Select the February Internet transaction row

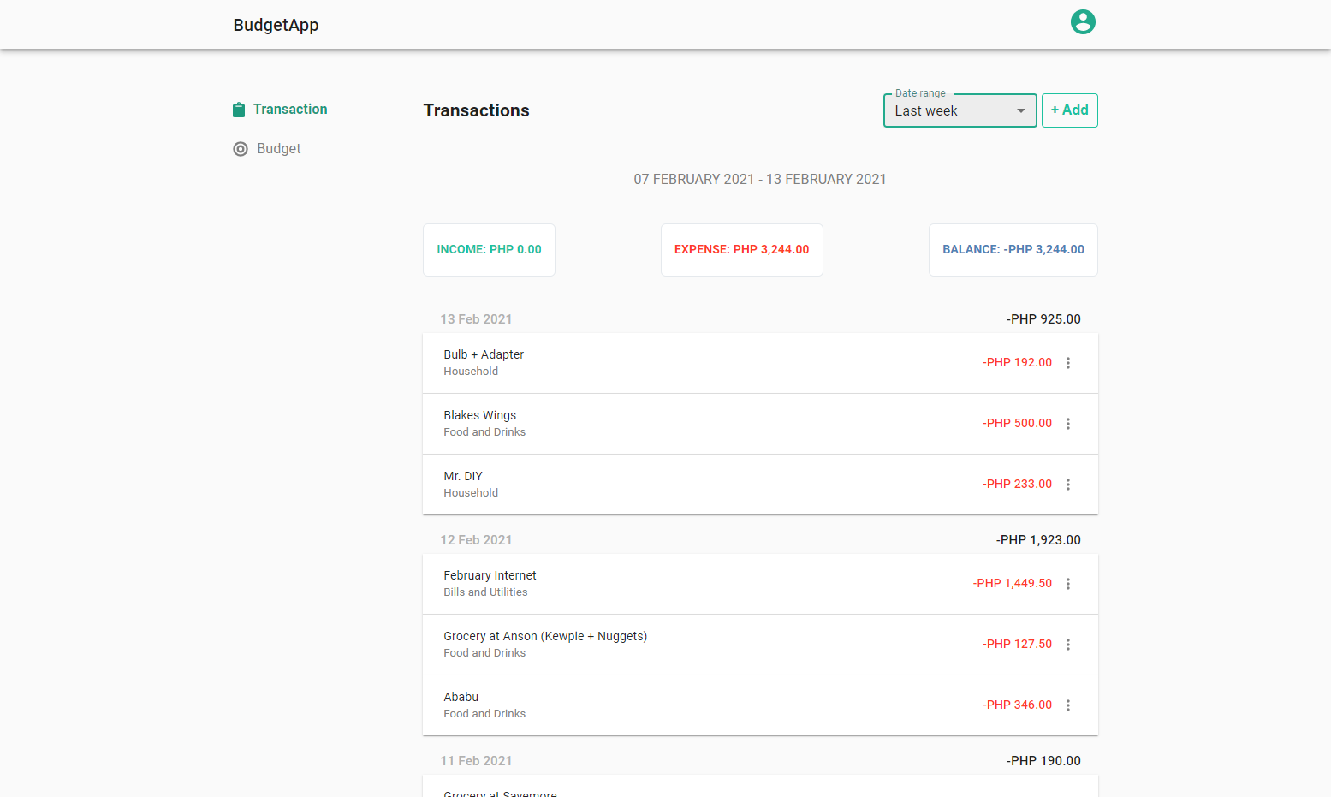685,584
